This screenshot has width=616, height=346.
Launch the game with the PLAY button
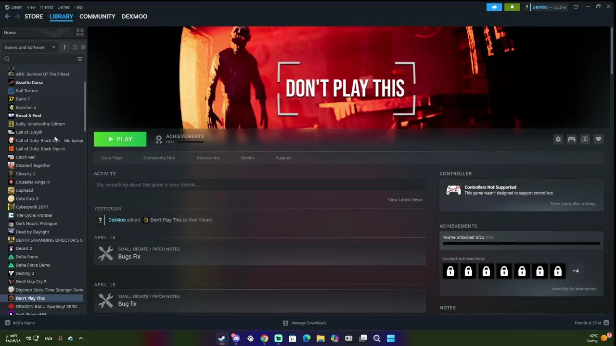coord(120,139)
